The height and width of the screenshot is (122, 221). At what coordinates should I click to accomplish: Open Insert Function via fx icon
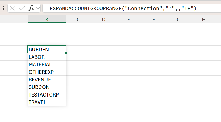31,8
